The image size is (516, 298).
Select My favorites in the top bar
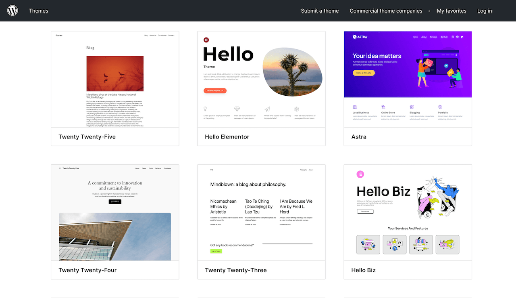coord(451,10)
